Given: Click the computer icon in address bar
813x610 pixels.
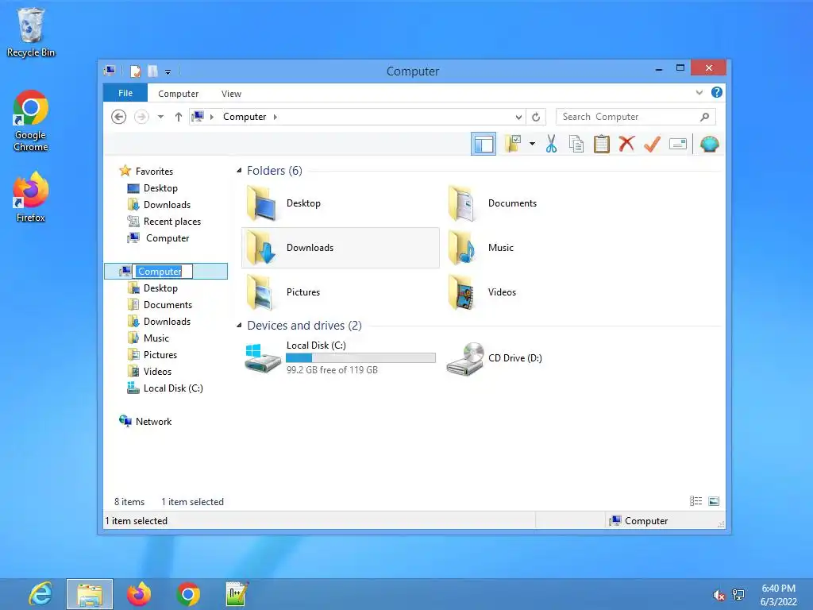Looking at the screenshot, I should [198, 116].
